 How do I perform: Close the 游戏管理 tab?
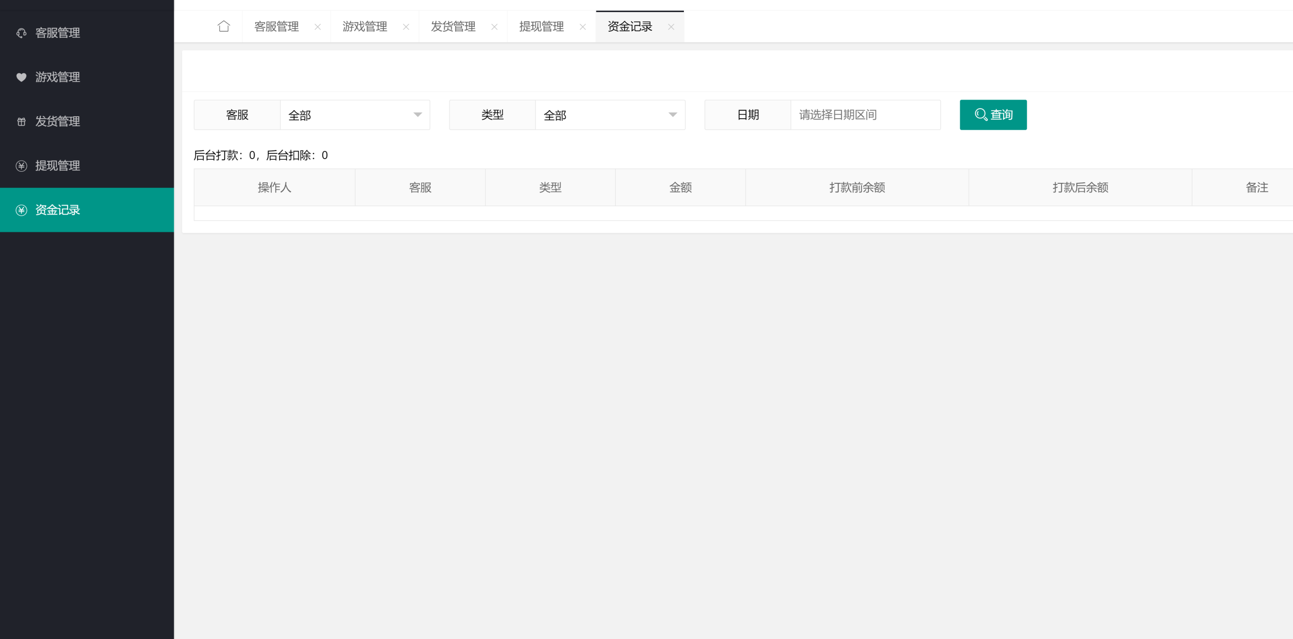tap(406, 27)
